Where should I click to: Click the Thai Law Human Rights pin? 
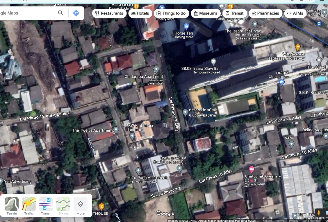(295, 216)
